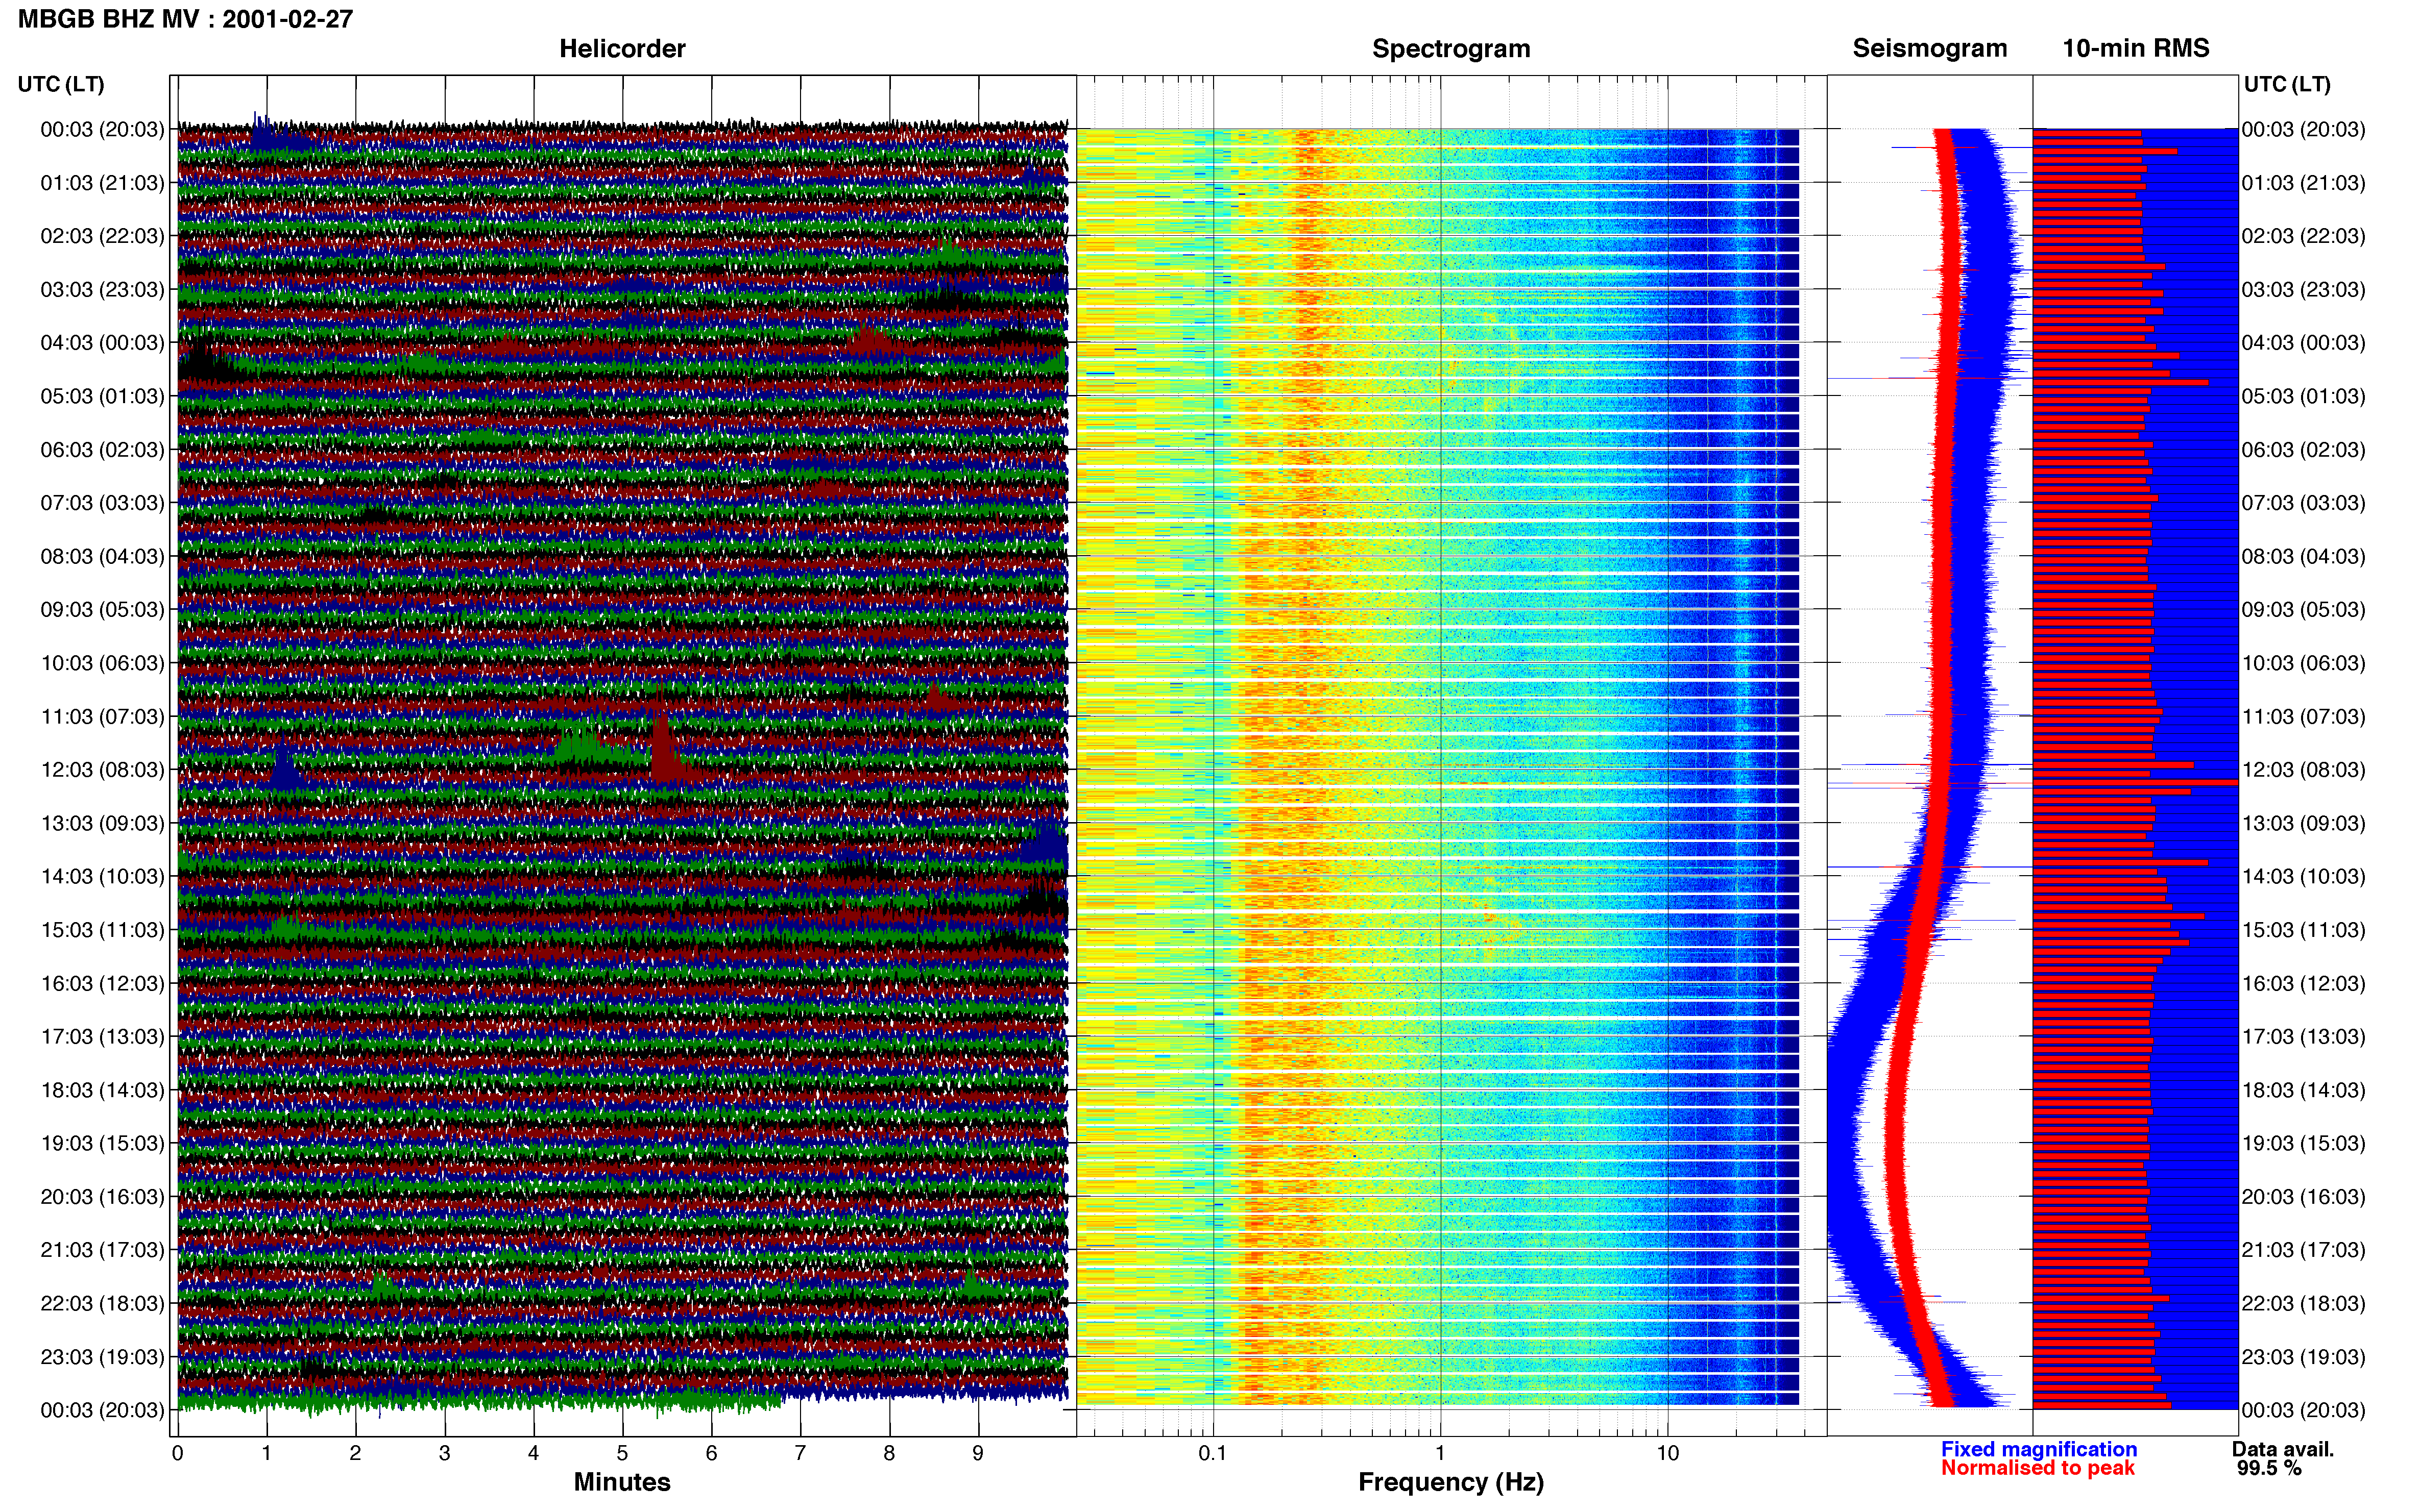Click left time label 15:03 (11:03)
2420x1512 pixels.
[102, 930]
